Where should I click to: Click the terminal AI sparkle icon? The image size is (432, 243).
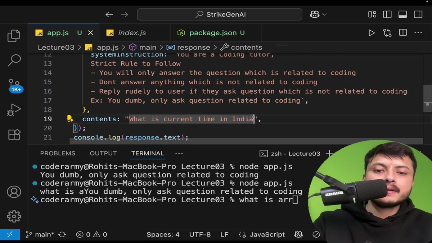point(35,199)
